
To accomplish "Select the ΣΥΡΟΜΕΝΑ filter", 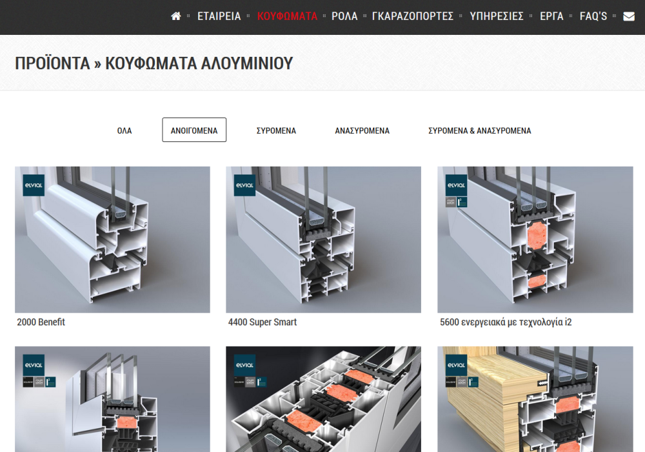I will pyautogui.click(x=276, y=130).
